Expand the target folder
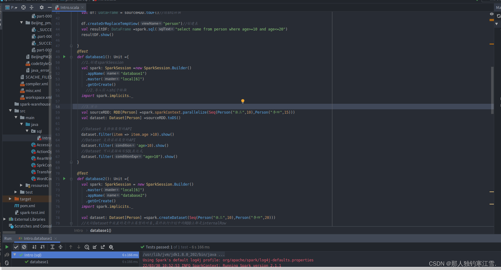501x270 pixels. point(10,199)
